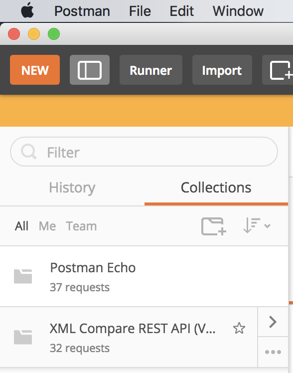Open the Runner

tap(151, 70)
